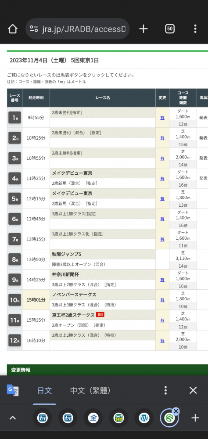This screenshot has height=439, width=208.
Task: Open race 11R entry table button
Action: [14, 320]
